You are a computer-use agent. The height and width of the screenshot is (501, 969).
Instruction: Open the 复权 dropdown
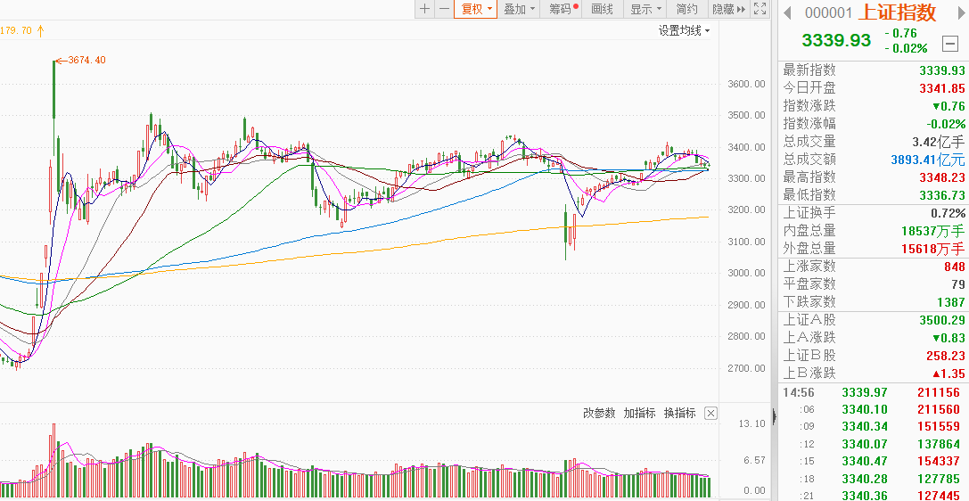[475, 9]
